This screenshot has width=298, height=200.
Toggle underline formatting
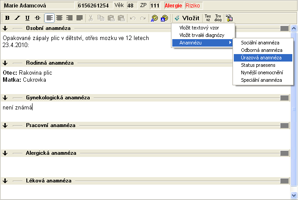(x=27, y=18)
